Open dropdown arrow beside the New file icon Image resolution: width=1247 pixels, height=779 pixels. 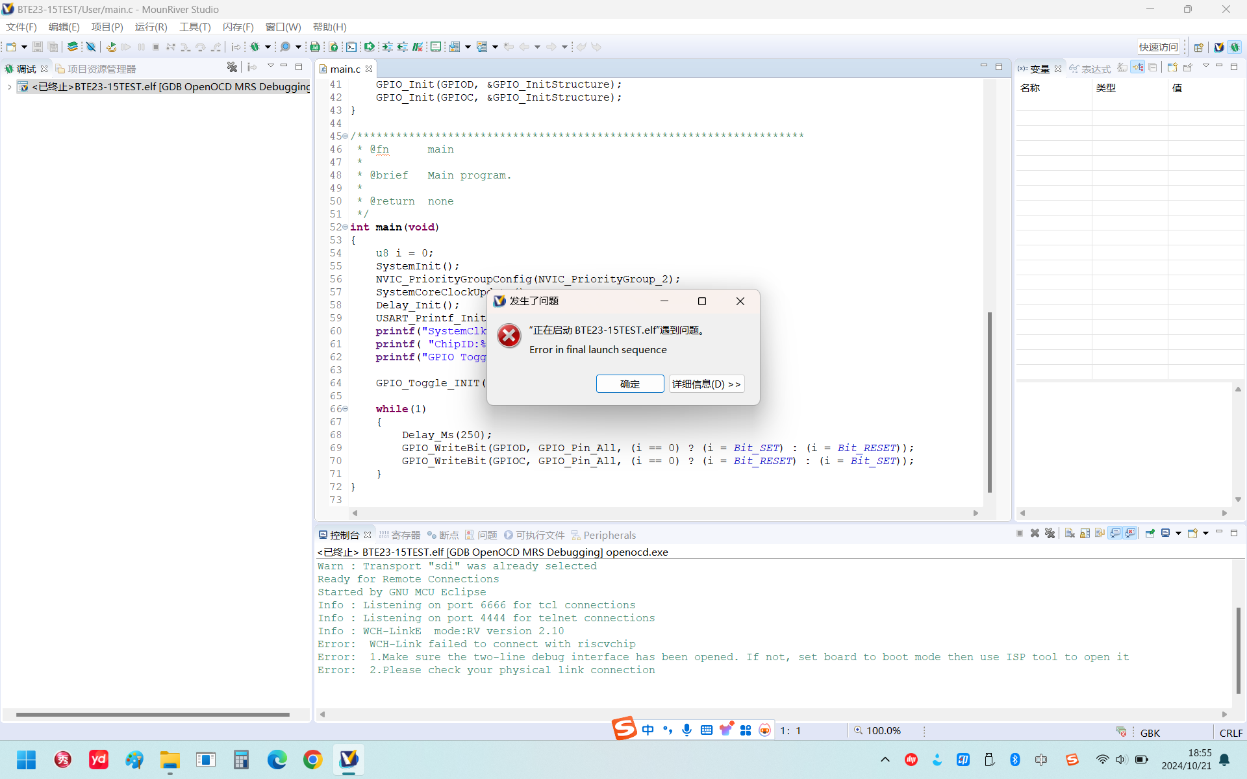[x=24, y=47]
